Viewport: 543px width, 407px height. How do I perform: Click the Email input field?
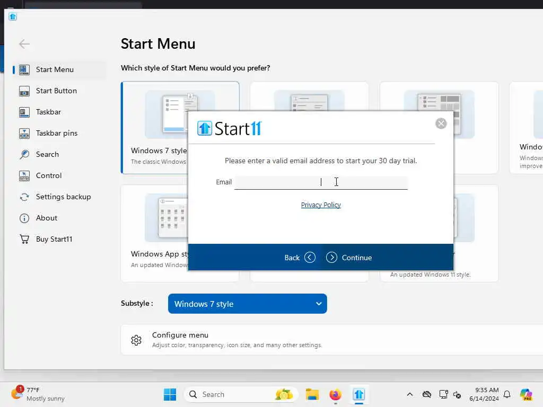click(321, 182)
